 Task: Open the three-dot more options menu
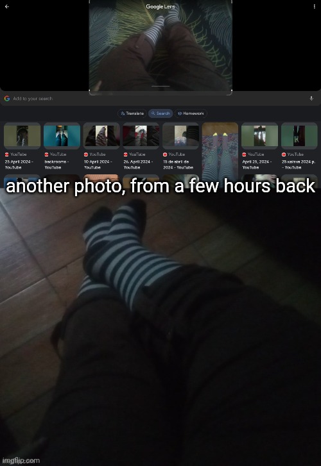pos(314,6)
